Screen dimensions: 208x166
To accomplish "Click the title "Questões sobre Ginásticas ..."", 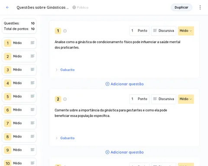I will point(42,7).
